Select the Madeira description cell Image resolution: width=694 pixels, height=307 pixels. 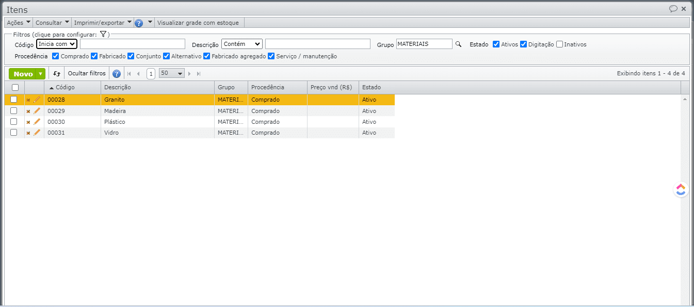pos(157,111)
